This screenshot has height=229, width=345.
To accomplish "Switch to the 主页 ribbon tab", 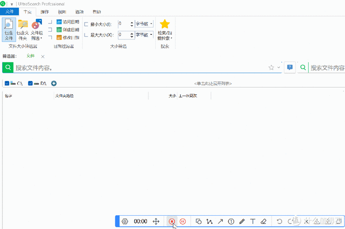I will tap(28, 12).
